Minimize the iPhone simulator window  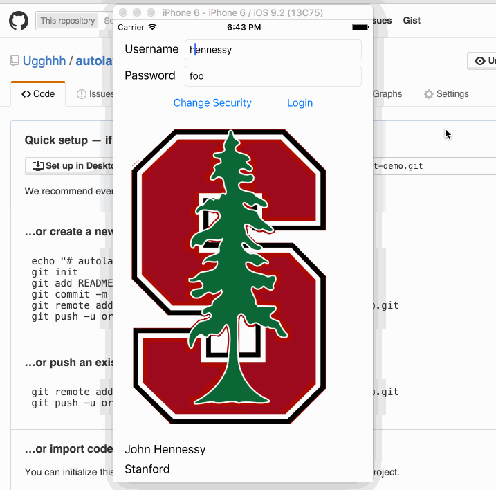(x=137, y=12)
